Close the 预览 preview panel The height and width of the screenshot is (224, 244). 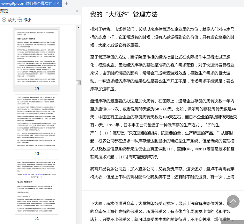pos(77,11)
